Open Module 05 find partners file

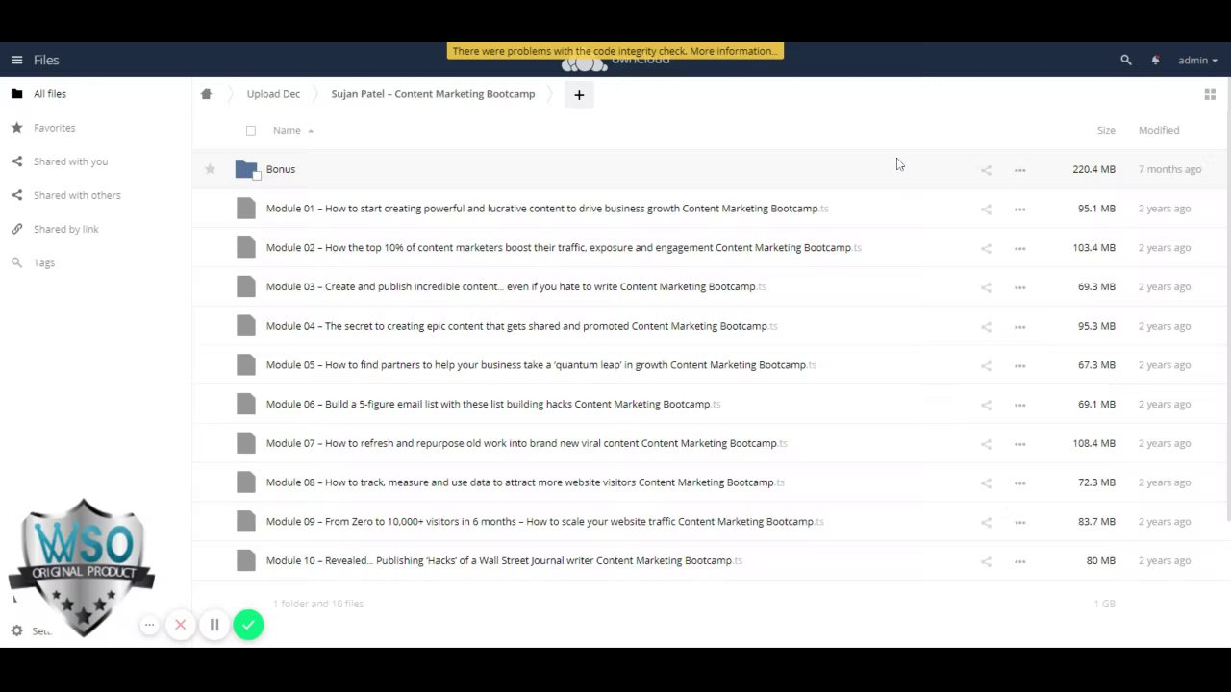tap(541, 365)
